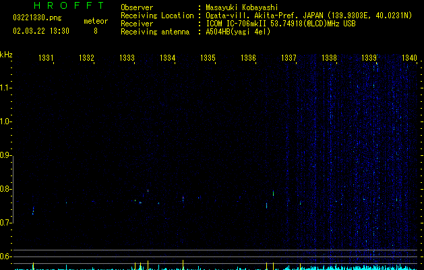Click the 0.6 kHz frequency label
This screenshot has height=270, width=424.
click(5, 256)
